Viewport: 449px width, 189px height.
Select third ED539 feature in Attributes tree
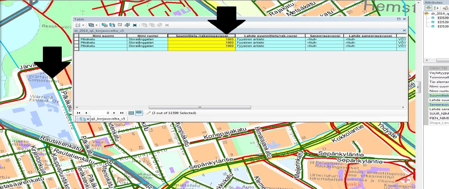click(443, 26)
